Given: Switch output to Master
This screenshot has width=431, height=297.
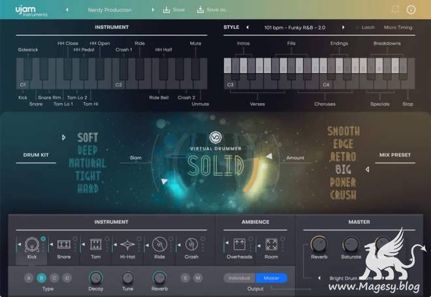Looking at the screenshot, I should pyautogui.click(x=271, y=278).
